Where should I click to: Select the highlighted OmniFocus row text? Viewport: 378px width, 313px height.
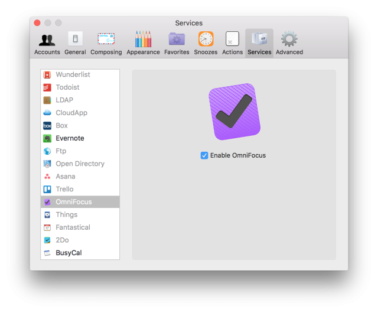coord(74,202)
